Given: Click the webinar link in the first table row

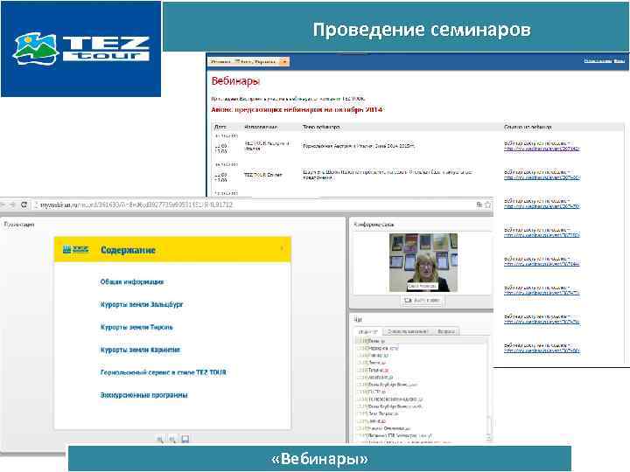Looking at the screenshot, I should click(542, 149).
